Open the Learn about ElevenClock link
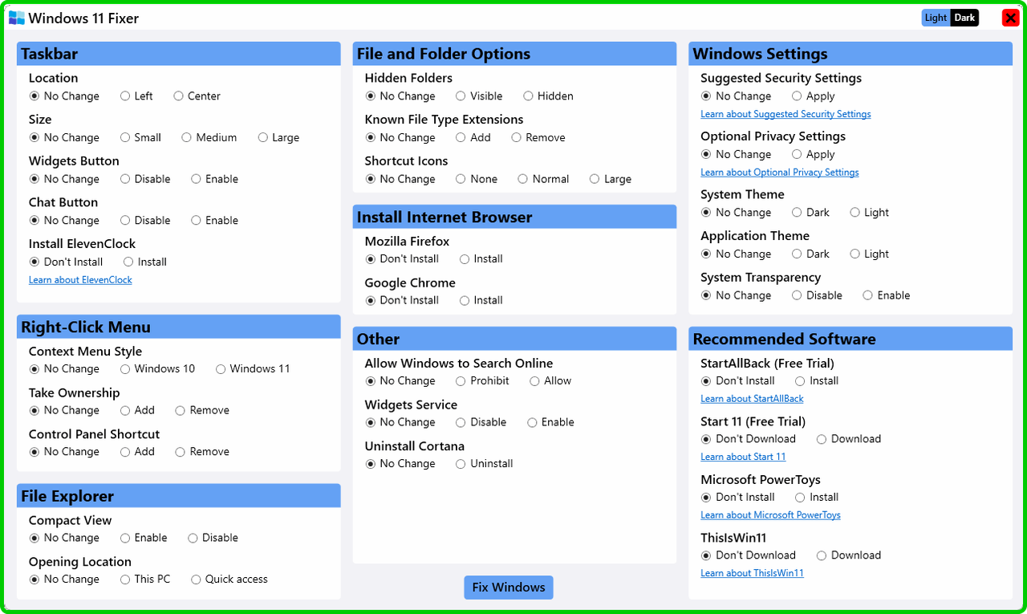This screenshot has height=614, width=1027. 80,280
